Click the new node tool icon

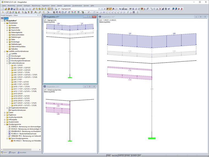[x=3, y=12]
